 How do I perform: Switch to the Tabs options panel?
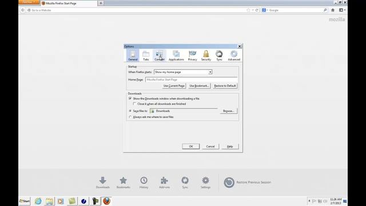(146, 56)
